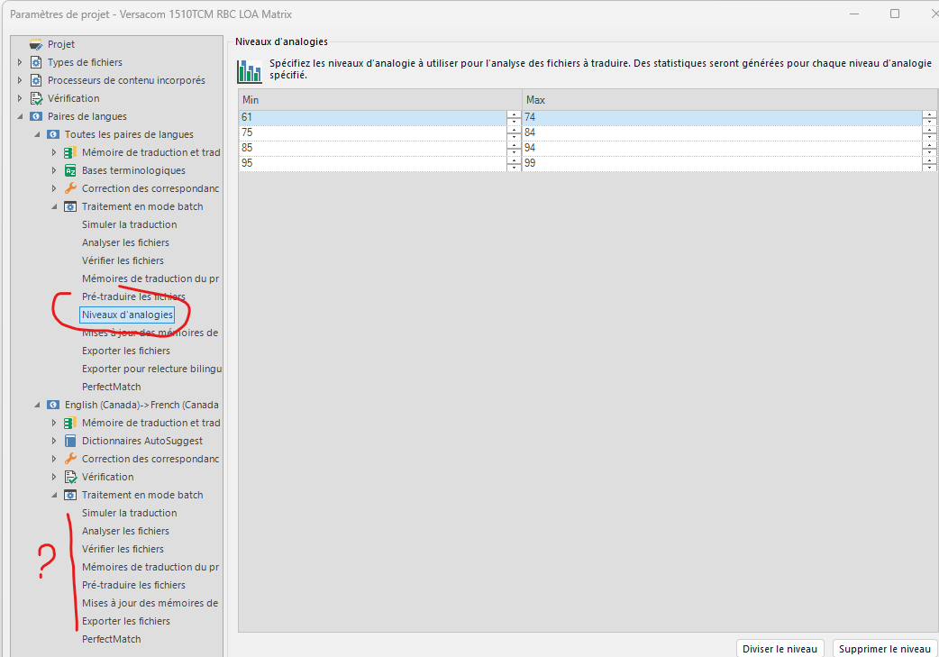939x657 pixels.
Task: Select first Pré-traduire les fichiers item
Action: click(133, 297)
